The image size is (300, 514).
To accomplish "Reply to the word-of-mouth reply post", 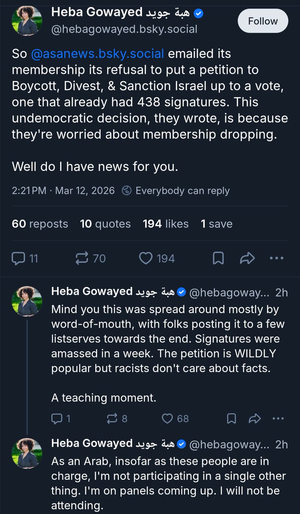I will pos(58,418).
